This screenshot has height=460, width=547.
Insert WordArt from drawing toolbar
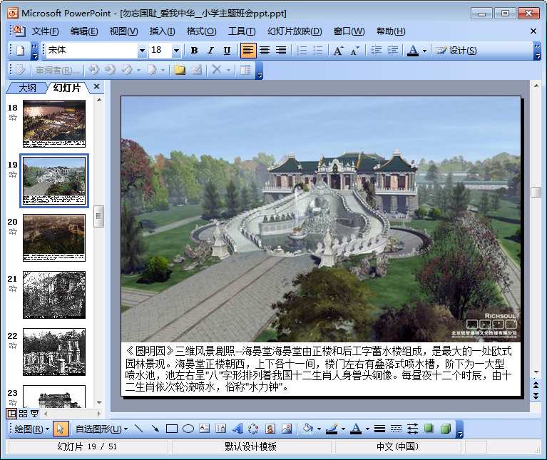tap(237, 429)
